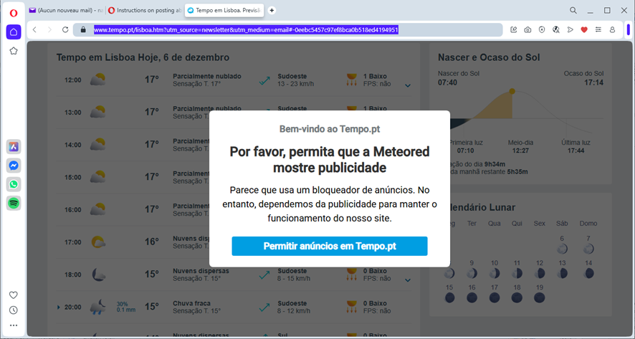Open Spotify player in the sidebar

tap(14, 204)
